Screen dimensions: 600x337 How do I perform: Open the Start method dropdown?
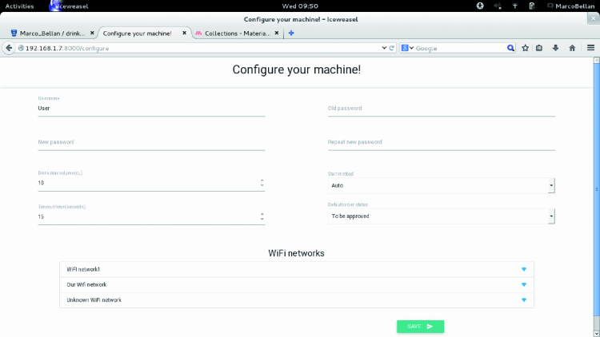(x=440, y=185)
